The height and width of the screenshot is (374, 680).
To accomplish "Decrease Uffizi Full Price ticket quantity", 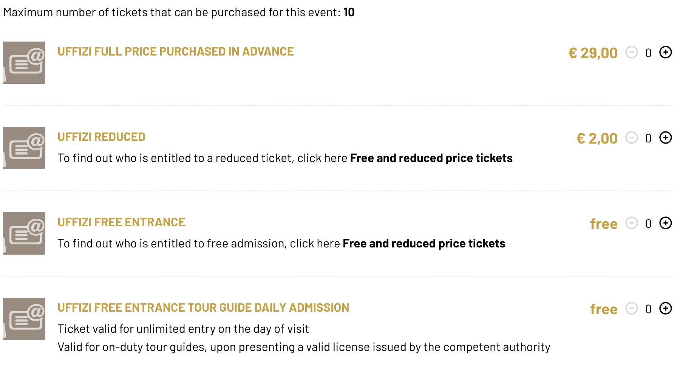I will 631,52.
